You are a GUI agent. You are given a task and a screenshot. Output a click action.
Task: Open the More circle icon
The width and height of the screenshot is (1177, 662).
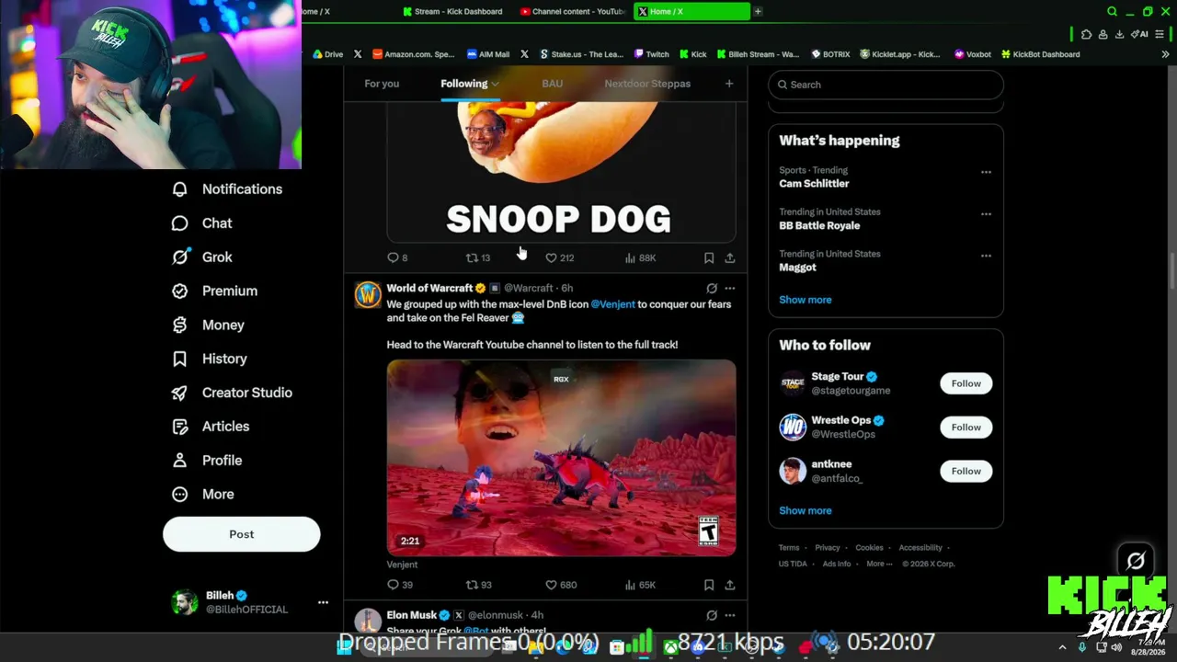[x=180, y=495]
